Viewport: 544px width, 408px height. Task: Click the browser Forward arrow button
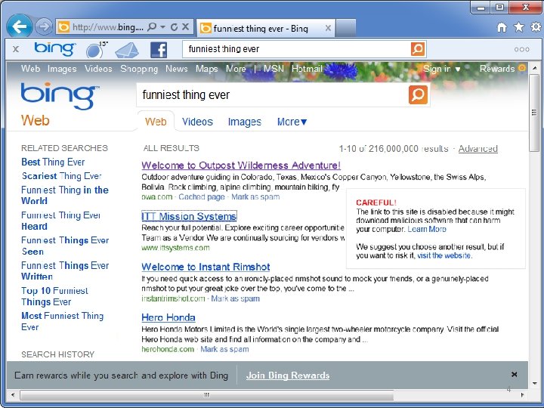tap(44, 26)
